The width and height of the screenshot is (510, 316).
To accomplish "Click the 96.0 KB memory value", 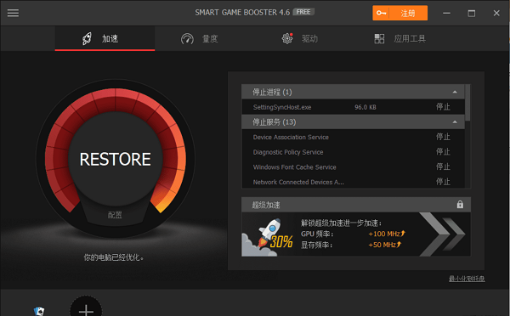I will tap(365, 107).
